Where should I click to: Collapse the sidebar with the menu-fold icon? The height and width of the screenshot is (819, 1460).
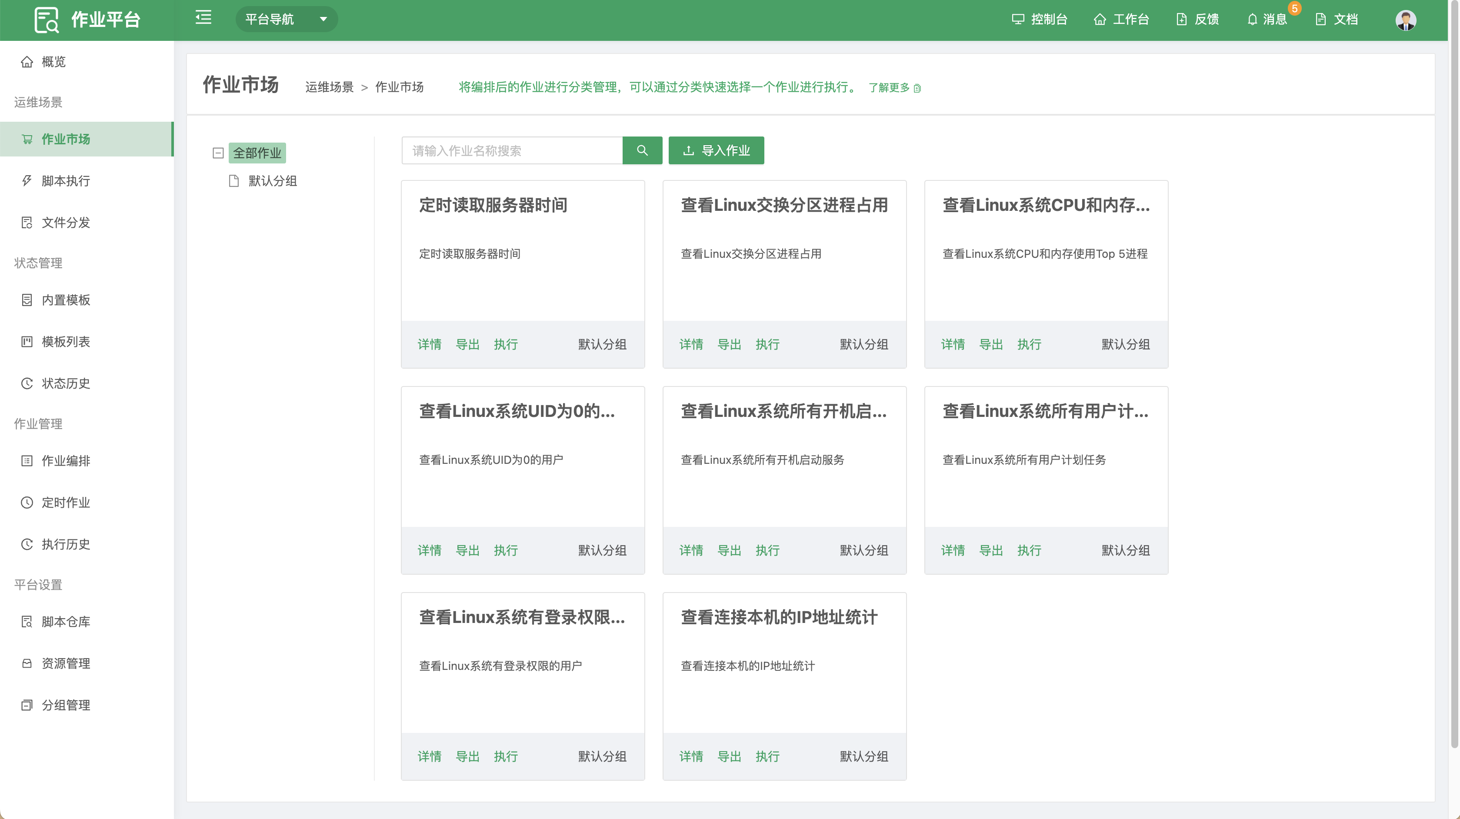[203, 17]
